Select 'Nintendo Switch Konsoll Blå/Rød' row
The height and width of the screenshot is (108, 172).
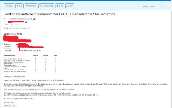(32, 71)
